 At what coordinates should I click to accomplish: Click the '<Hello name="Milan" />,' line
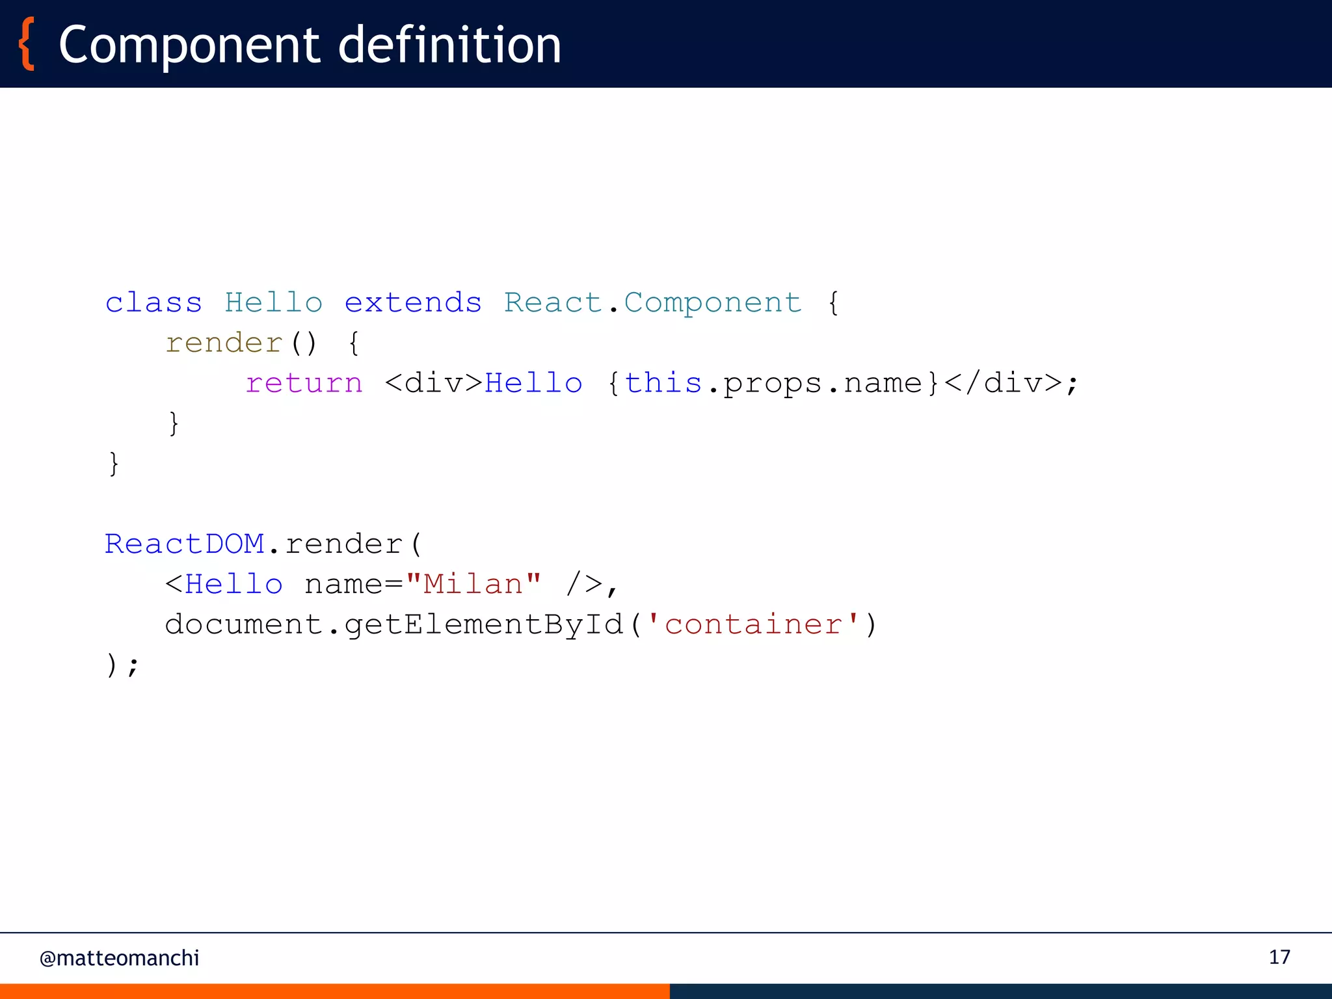coord(391,584)
